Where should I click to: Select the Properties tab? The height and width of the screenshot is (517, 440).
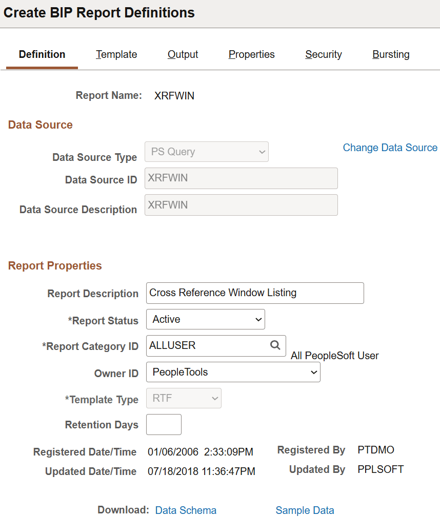tap(251, 54)
